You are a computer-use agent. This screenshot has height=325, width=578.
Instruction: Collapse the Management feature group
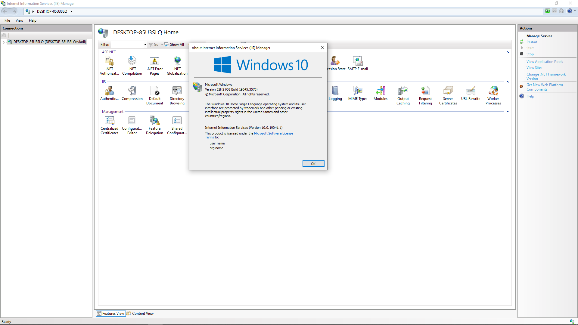pos(508,112)
